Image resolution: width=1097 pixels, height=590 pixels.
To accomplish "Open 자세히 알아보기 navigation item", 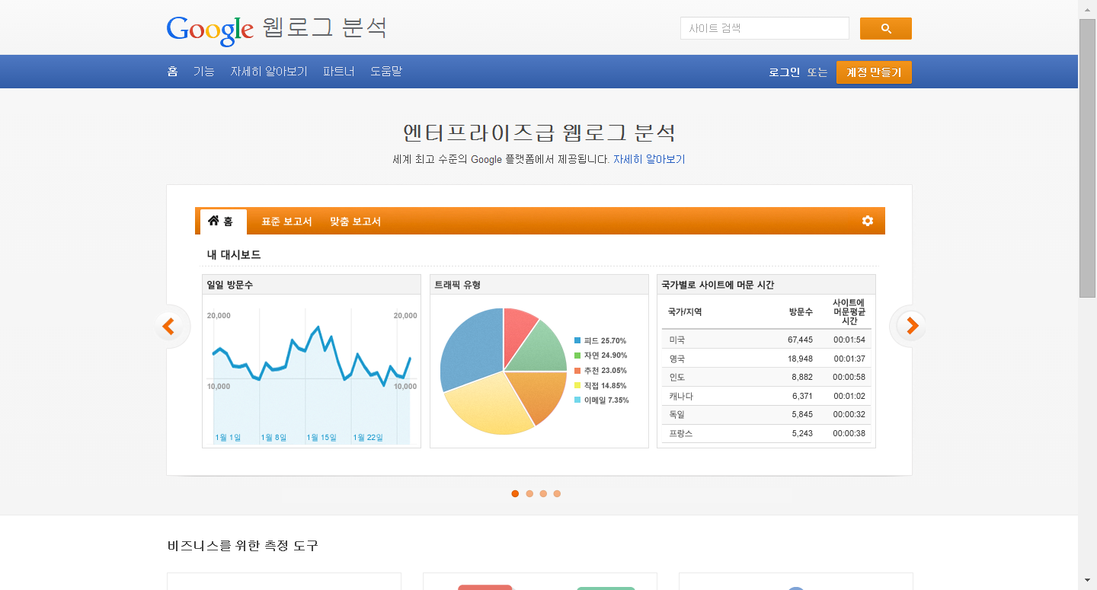I will (x=269, y=72).
